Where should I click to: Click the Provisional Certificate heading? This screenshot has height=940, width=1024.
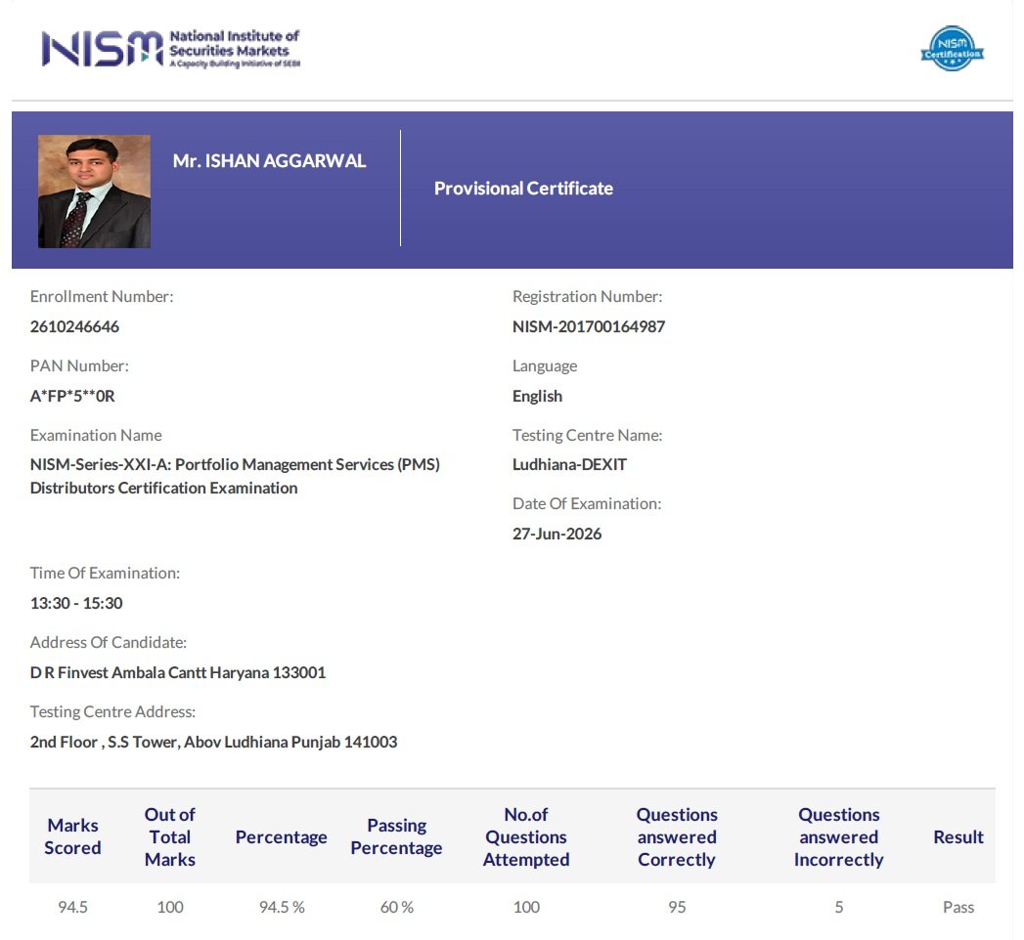tap(523, 189)
